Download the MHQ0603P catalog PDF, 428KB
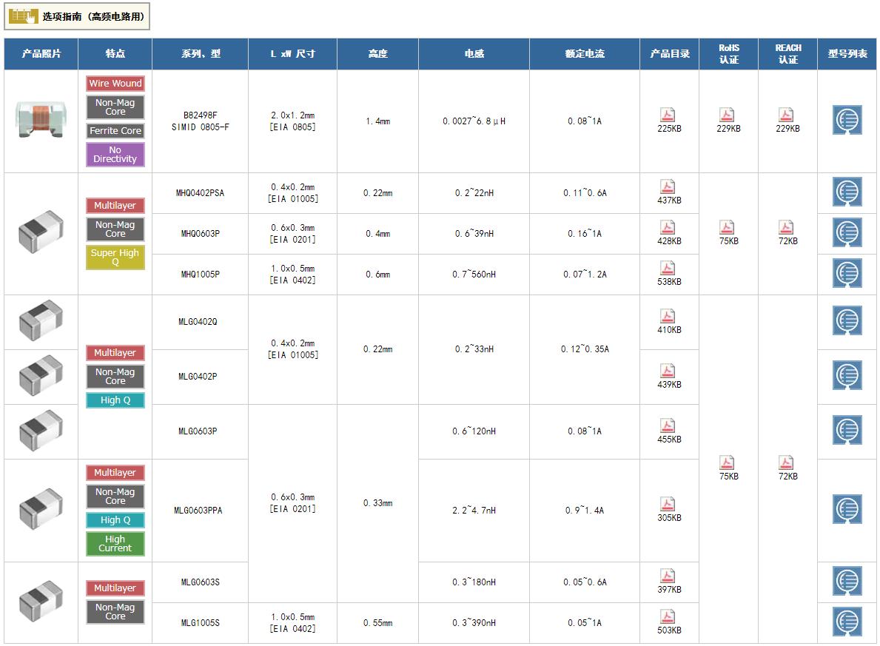Image resolution: width=880 pixels, height=646 pixels. click(x=668, y=228)
